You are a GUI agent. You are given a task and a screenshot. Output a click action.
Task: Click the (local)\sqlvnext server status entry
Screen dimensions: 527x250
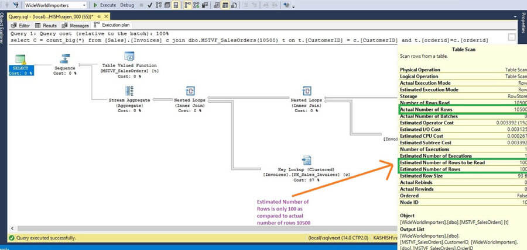[x=339, y=238]
